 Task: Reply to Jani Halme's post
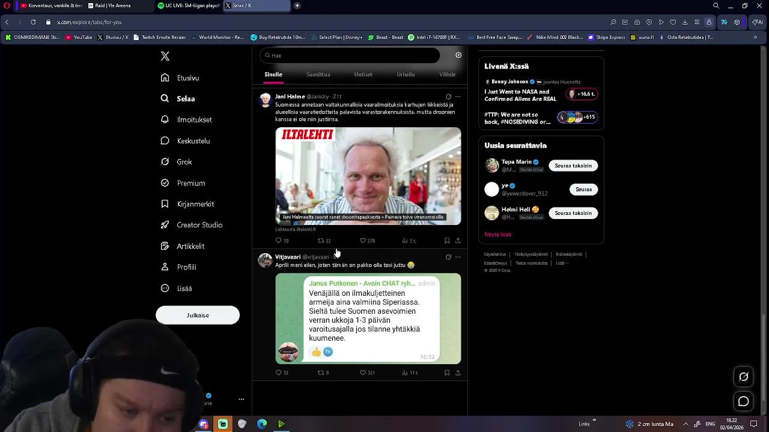click(282, 241)
